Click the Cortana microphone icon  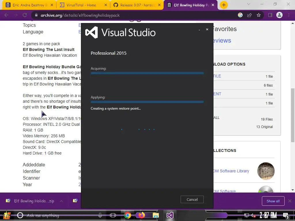[x=100, y=215]
